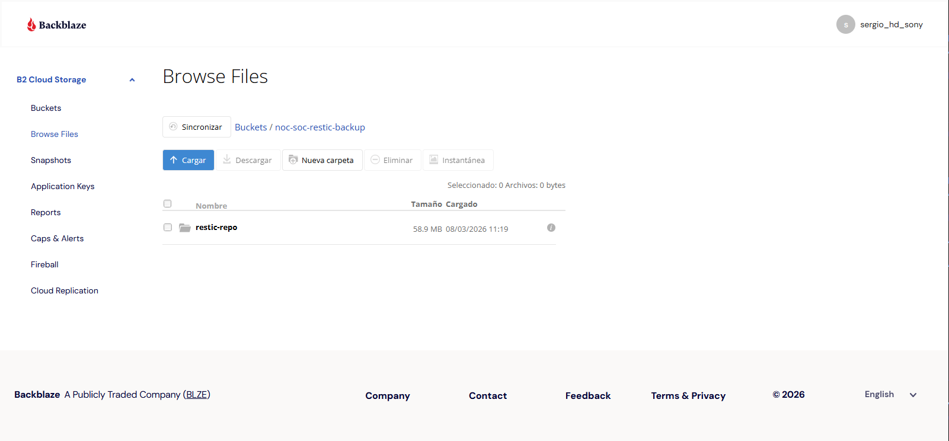
Task: Click the Backblaze flame logo
Action: [x=31, y=24]
